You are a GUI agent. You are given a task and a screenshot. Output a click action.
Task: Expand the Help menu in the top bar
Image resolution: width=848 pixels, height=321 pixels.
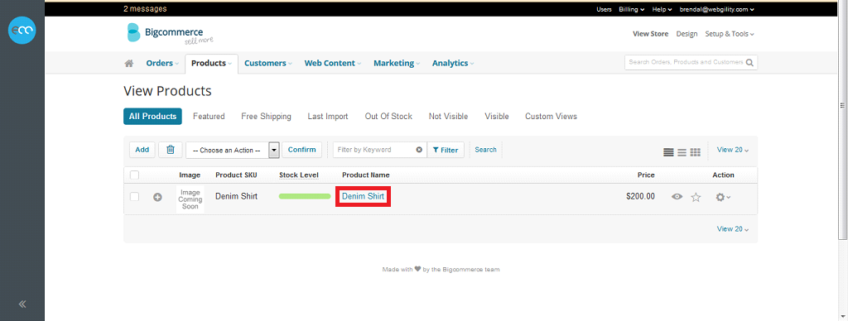click(x=662, y=9)
